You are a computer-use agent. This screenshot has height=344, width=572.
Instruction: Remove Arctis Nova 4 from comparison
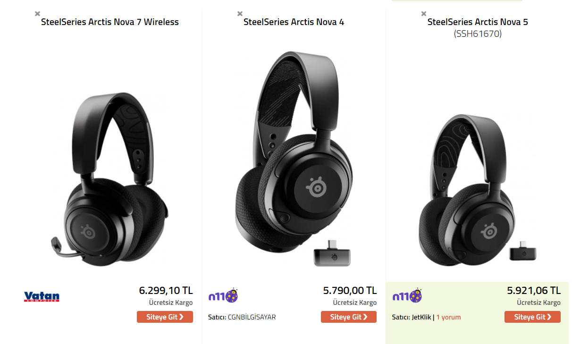tap(240, 14)
